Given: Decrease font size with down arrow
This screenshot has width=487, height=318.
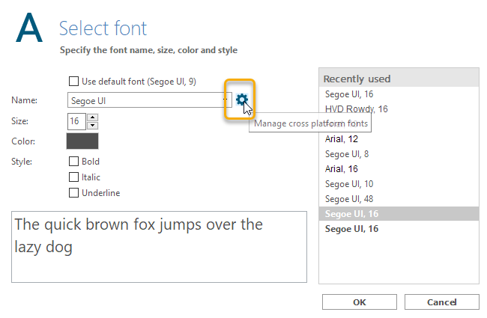Looking at the screenshot, I should coord(93,125).
